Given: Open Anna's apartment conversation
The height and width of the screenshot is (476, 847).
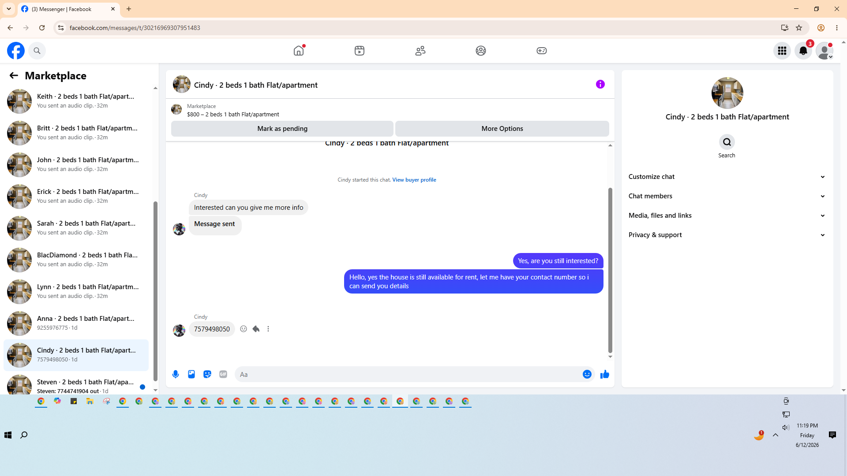Looking at the screenshot, I should click(76, 324).
